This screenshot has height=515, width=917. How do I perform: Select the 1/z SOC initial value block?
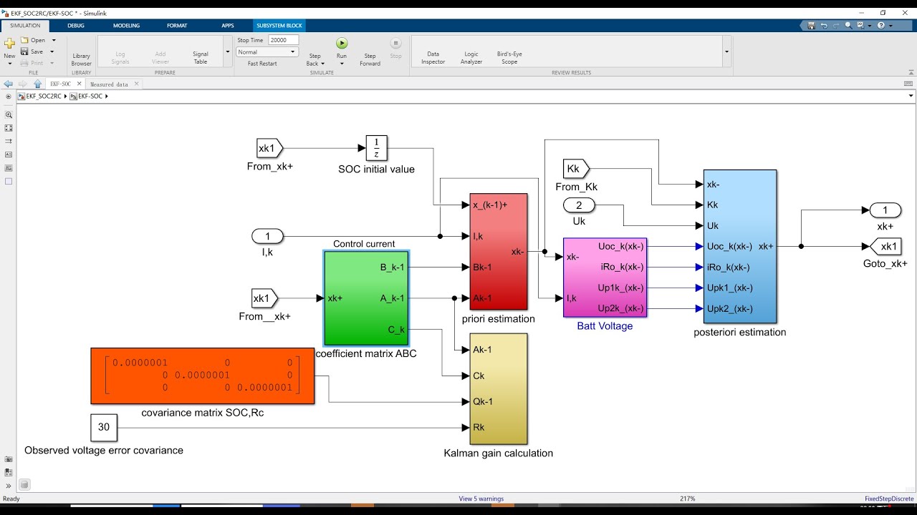(x=377, y=148)
